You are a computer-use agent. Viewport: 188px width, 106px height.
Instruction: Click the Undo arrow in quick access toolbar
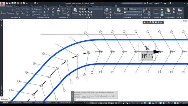(27, 3)
